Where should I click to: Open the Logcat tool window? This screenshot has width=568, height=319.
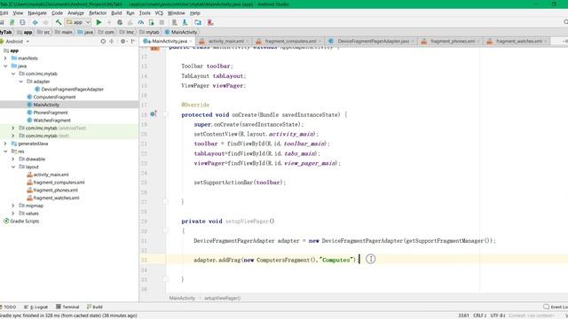35,307
